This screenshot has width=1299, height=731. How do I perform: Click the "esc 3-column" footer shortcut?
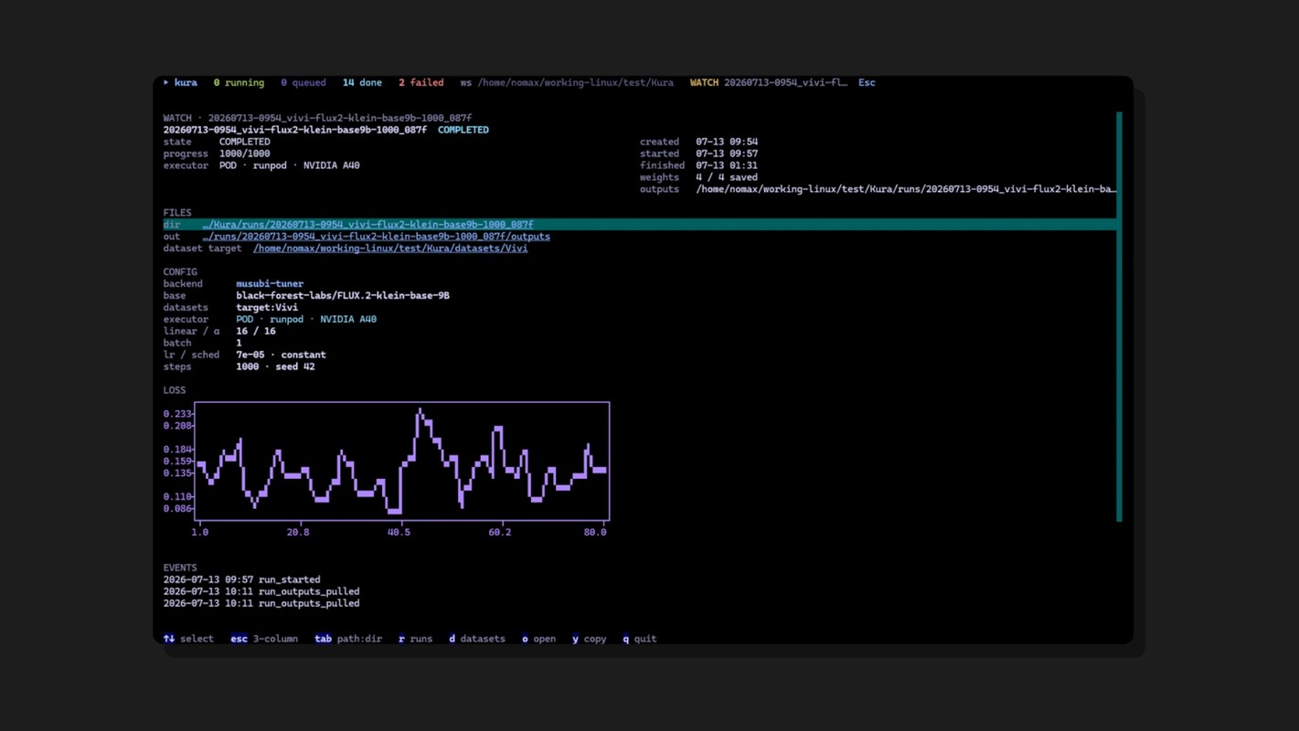(x=264, y=639)
